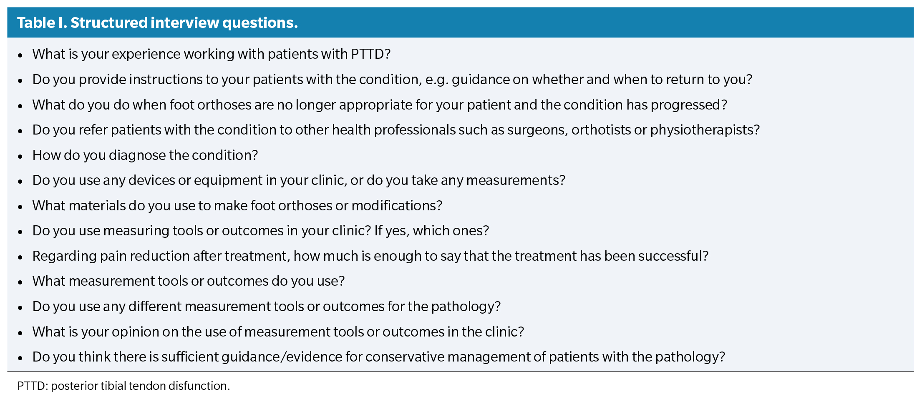Screen dimensions: 922x404
Task: Click the question about sufficient guidance/evidence for conservative management
Action: (x=378, y=357)
